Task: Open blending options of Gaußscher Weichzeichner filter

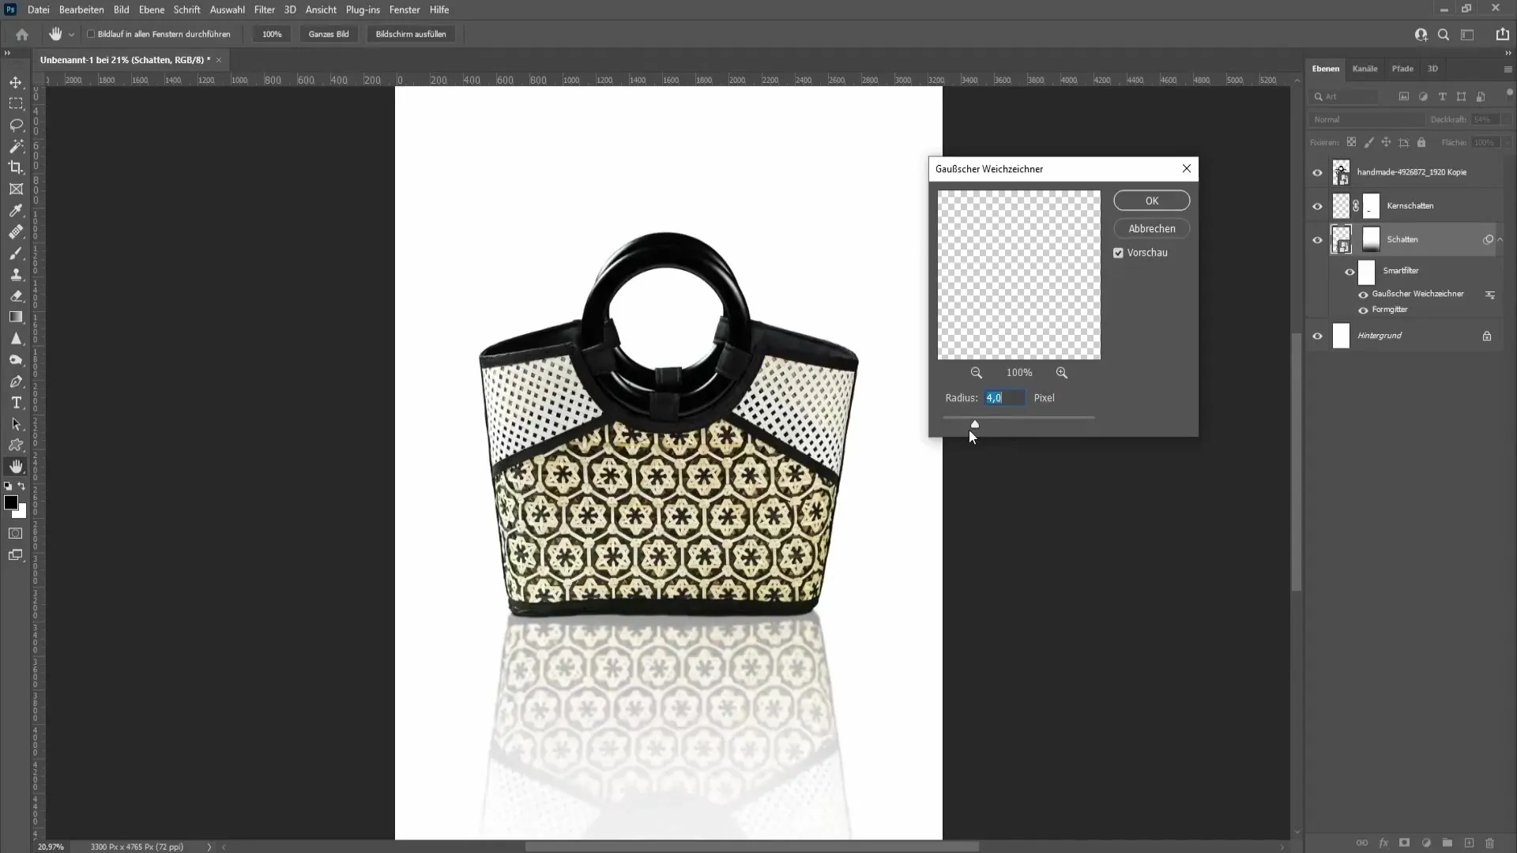Action: (x=1490, y=295)
